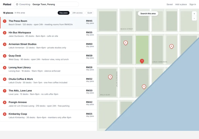
Task: Click list badge 1 beside The Press Room
Action: tap(5, 21)
